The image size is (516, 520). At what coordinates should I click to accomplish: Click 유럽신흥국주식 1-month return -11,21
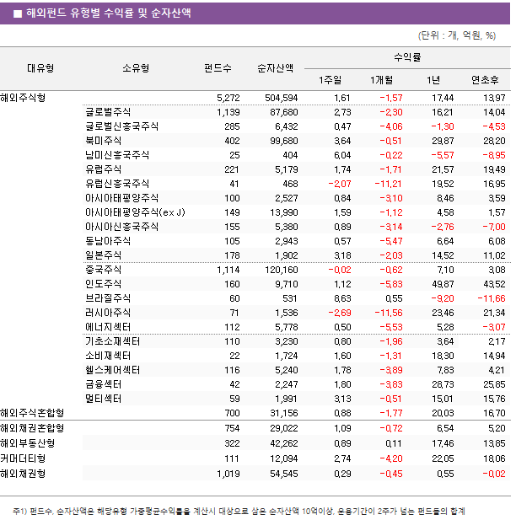pos(389,184)
